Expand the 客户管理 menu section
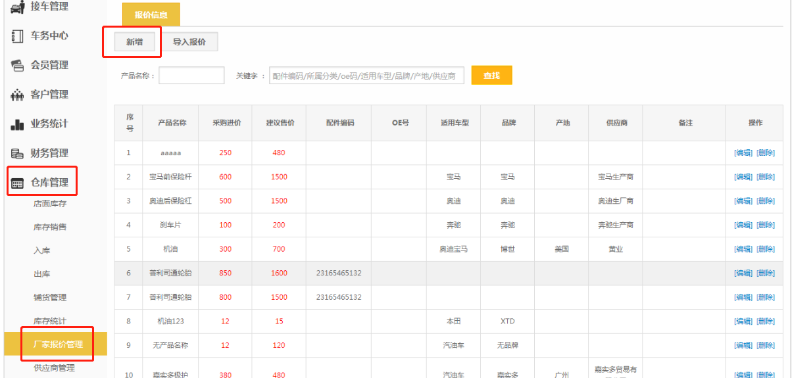Image resolution: width=792 pixels, height=378 pixels. point(49,95)
